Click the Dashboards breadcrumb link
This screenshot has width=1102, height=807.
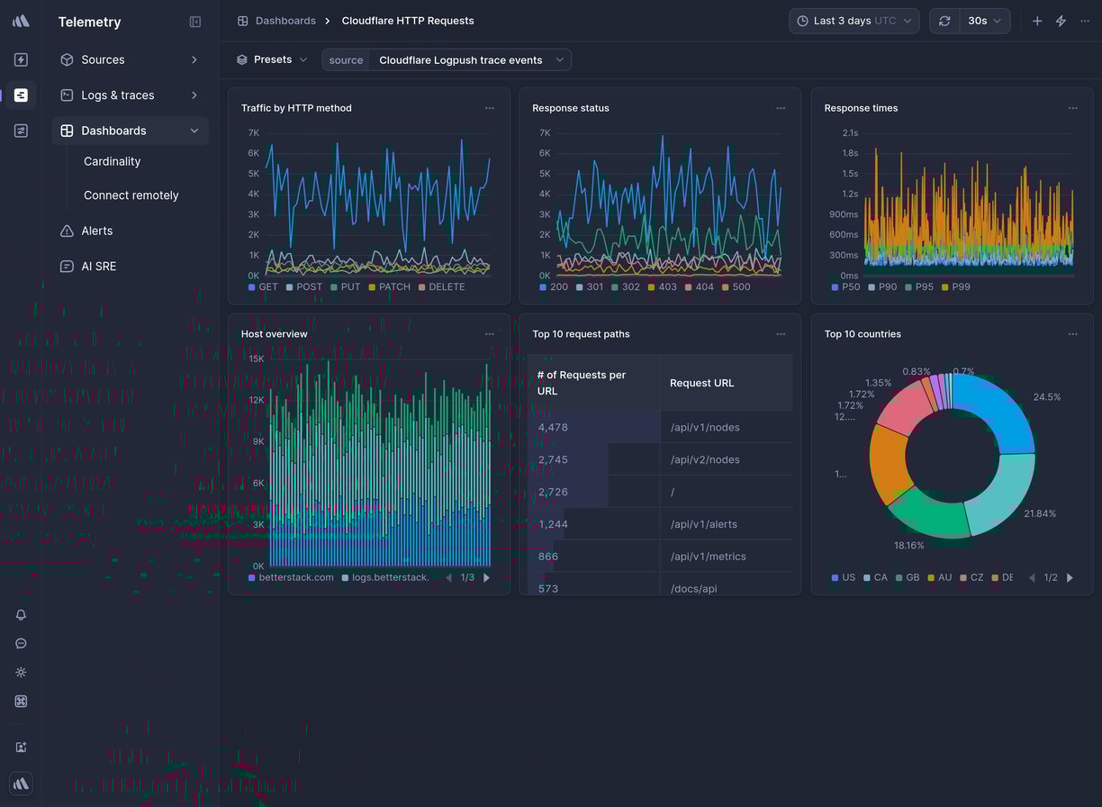tap(285, 21)
